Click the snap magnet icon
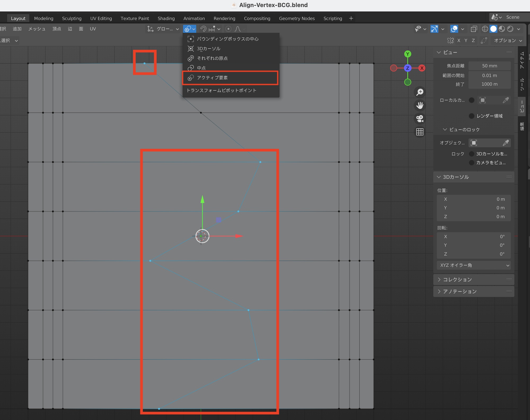The height and width of the screenshot is (420, 530). [203, 29]
